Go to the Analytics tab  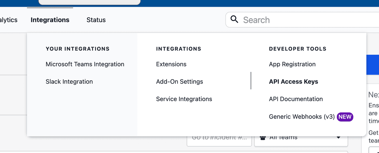[8, 20]
